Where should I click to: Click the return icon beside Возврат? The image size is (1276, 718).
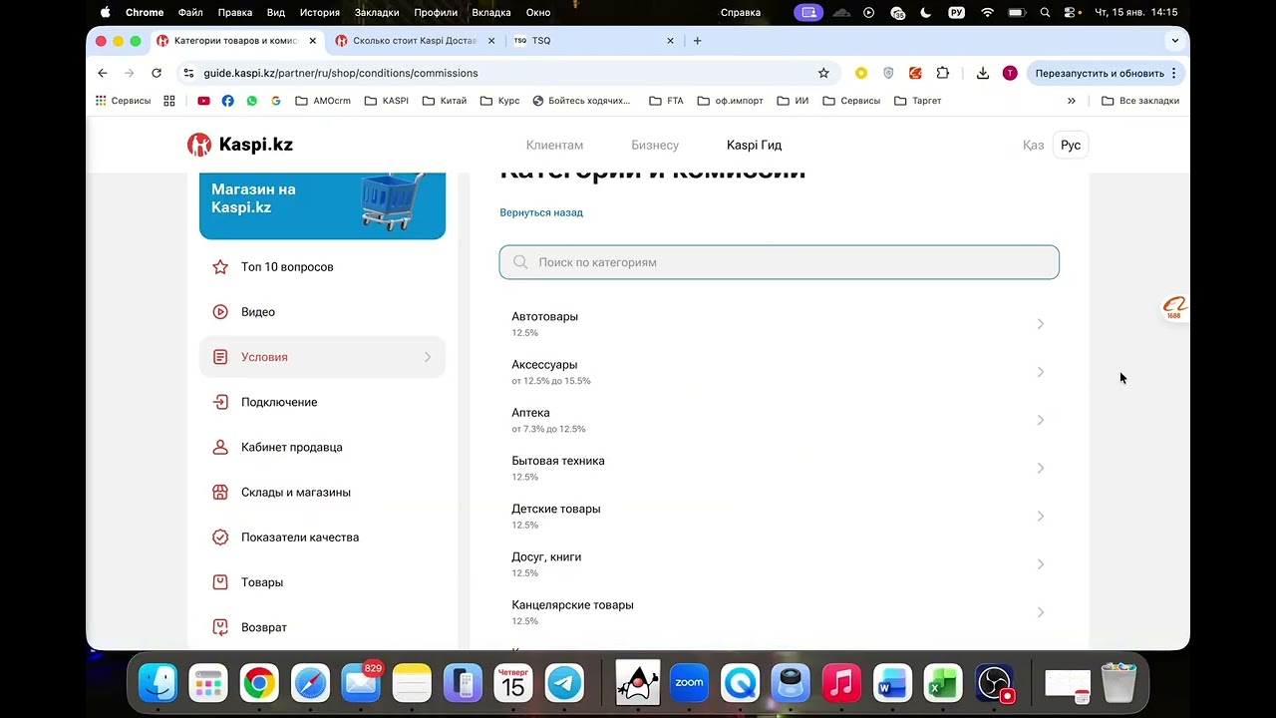point(220,627)
